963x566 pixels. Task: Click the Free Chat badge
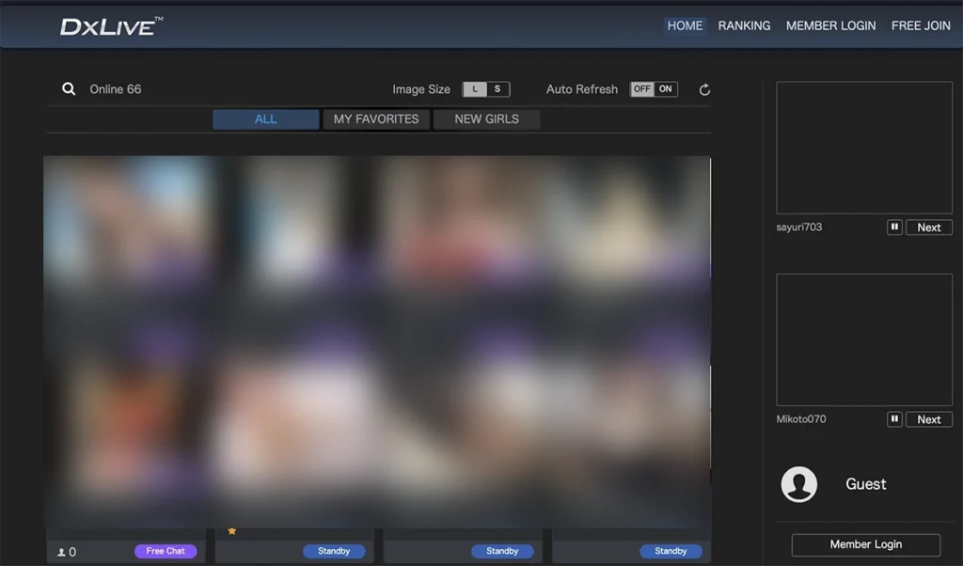point(166,551)
